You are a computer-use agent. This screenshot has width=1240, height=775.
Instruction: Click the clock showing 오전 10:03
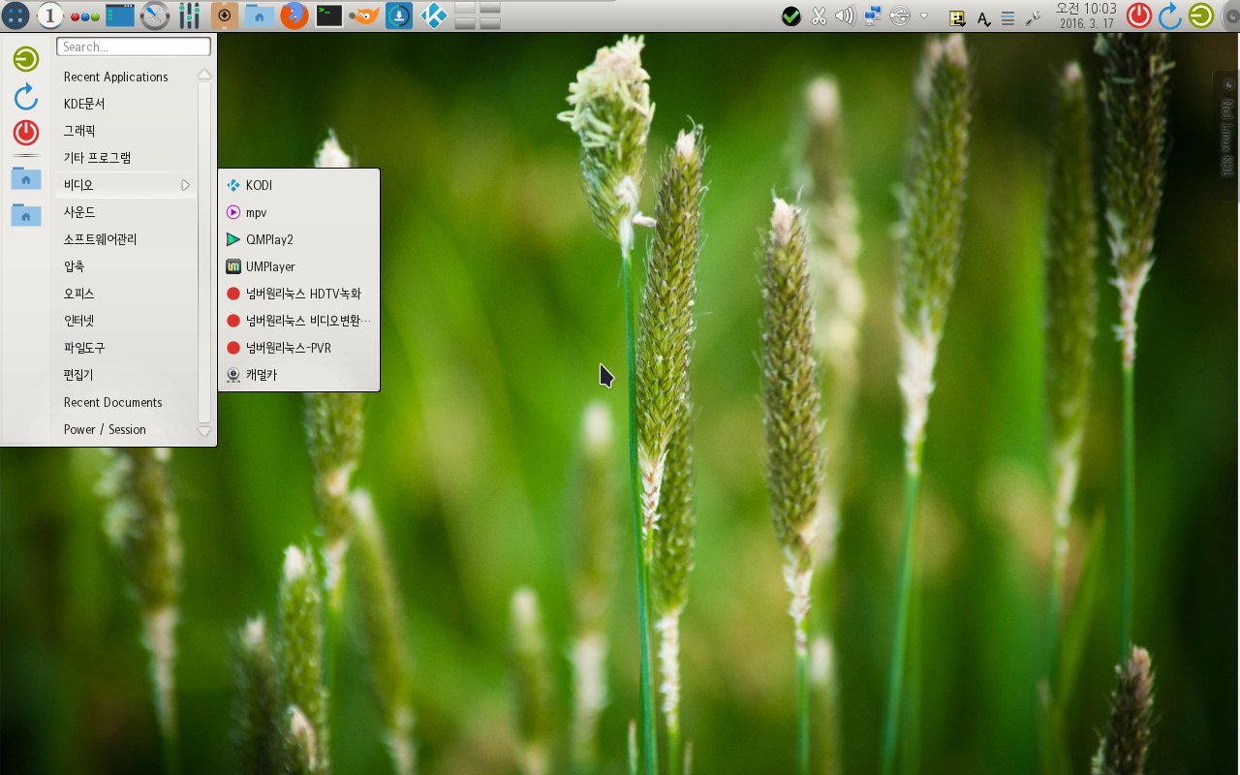1086,15
